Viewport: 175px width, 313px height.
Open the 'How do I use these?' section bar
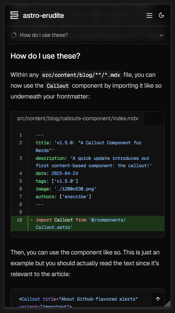pyautogui.click(x=87, y=35)
